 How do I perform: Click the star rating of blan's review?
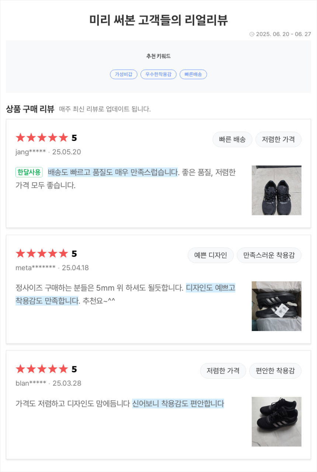click(x=42, y=369)
